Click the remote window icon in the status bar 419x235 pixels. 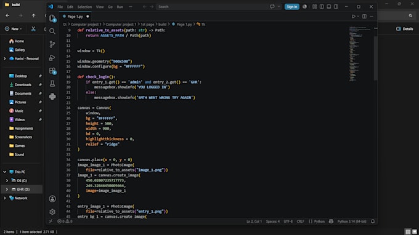[x=51, y=221]
